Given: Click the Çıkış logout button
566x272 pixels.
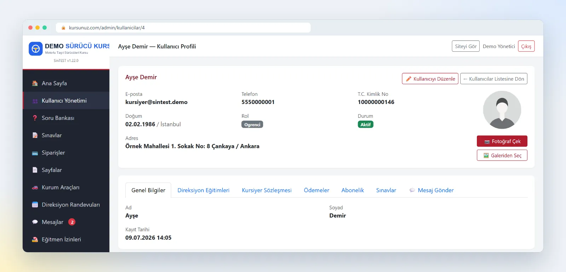Looking at the screenshot, I should (x=526, y=46).
